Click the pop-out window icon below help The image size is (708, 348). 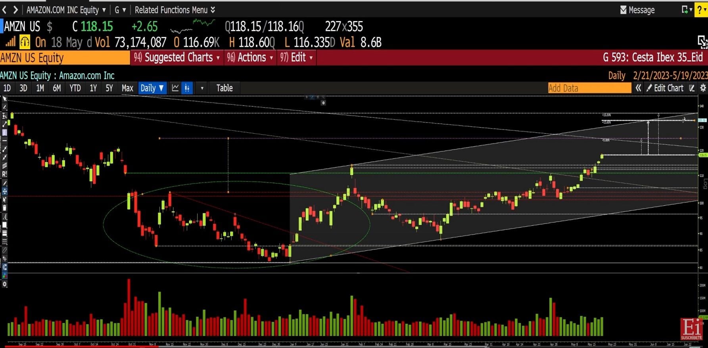(x=702, y=41)
